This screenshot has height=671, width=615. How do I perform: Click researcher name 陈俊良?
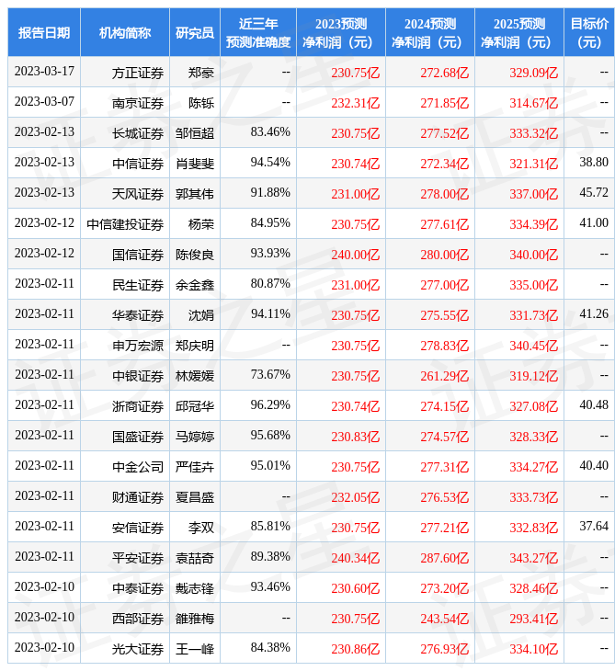[195, 255]
